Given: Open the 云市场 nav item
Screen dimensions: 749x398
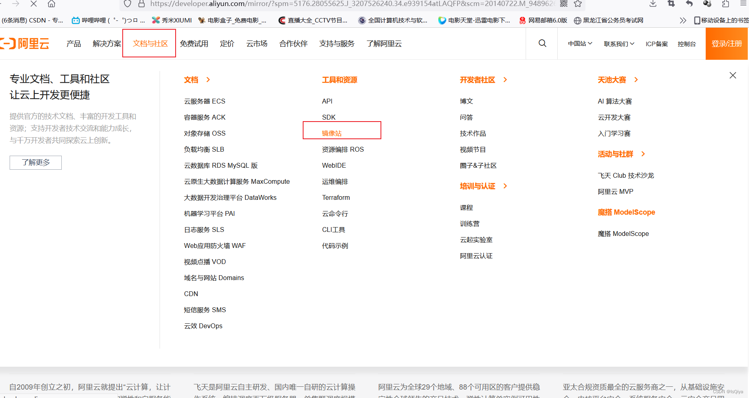Looking at the screenshot, I should click(257, 44).
